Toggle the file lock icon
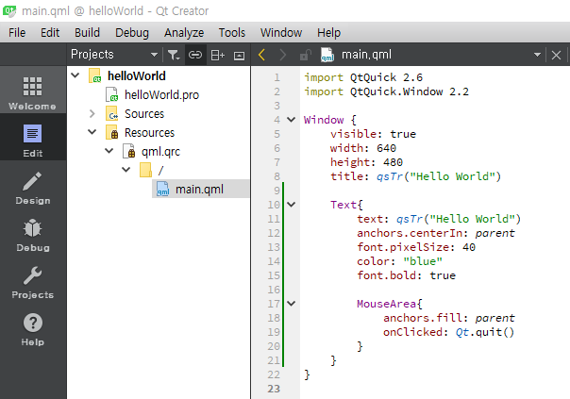This screenshot has width=570, height=399. pyautogui.click(x=305, y=55)
